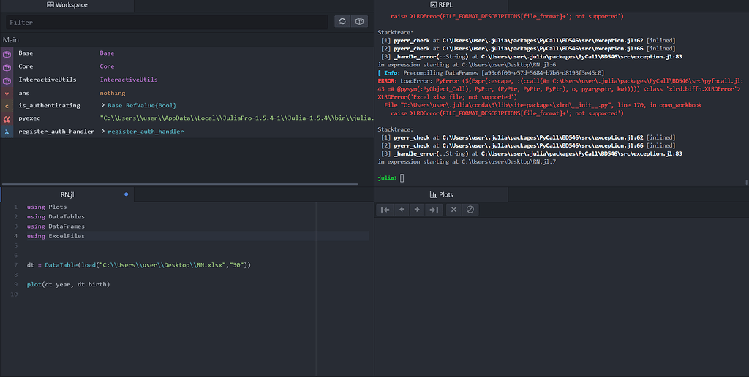Select the pyexec variable name

click(x=29, y=118)
